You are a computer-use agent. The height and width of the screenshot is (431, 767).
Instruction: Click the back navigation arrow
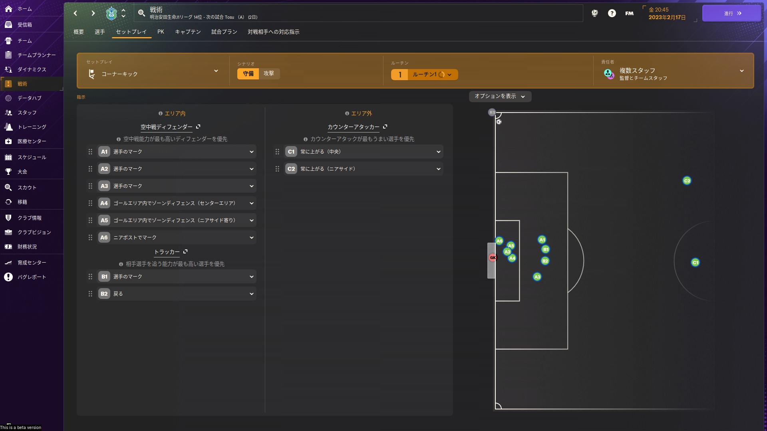pos(76,13)
